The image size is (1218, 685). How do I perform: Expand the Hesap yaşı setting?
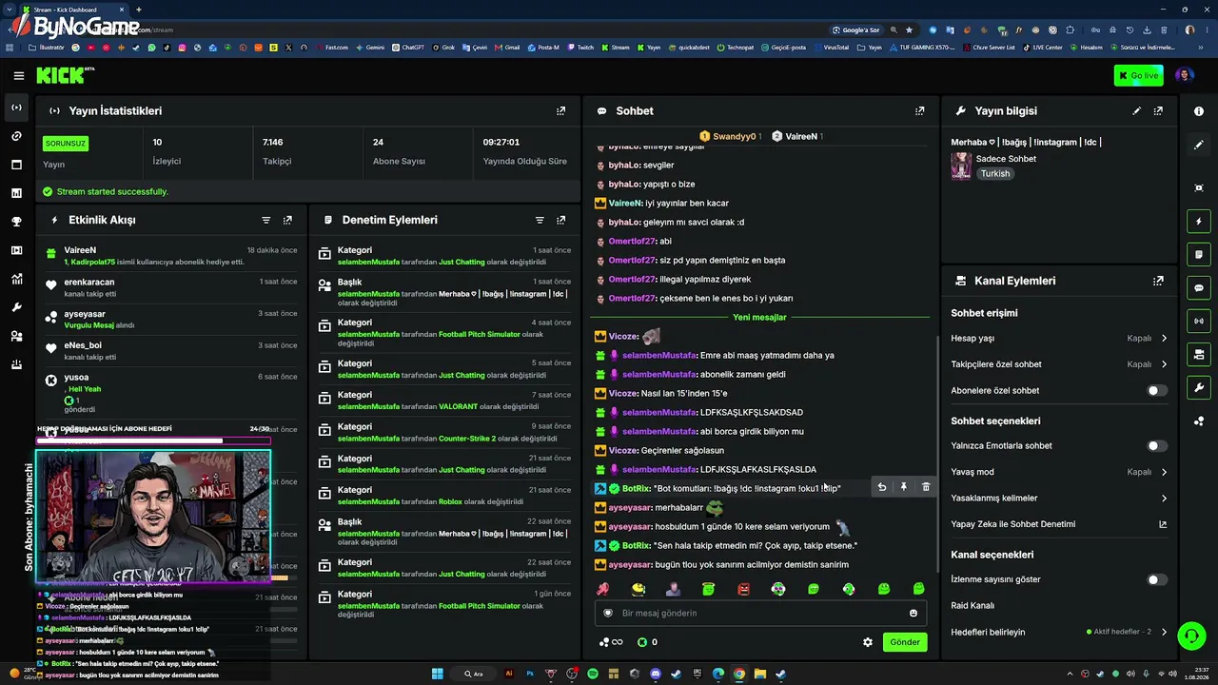(x=1059, y=338)
